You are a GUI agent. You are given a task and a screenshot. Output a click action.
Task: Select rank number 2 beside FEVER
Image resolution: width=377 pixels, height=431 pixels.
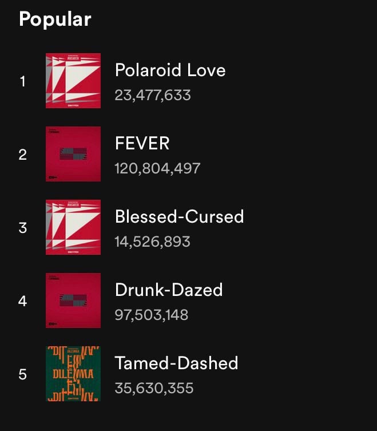click(x=23, y=155)
